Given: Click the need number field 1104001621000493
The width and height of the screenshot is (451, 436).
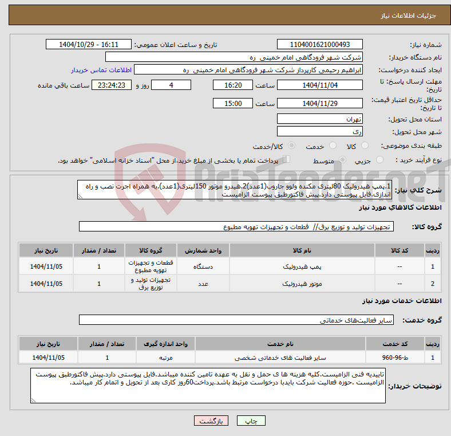Looking at the screenshot, I should click(319, 44).
